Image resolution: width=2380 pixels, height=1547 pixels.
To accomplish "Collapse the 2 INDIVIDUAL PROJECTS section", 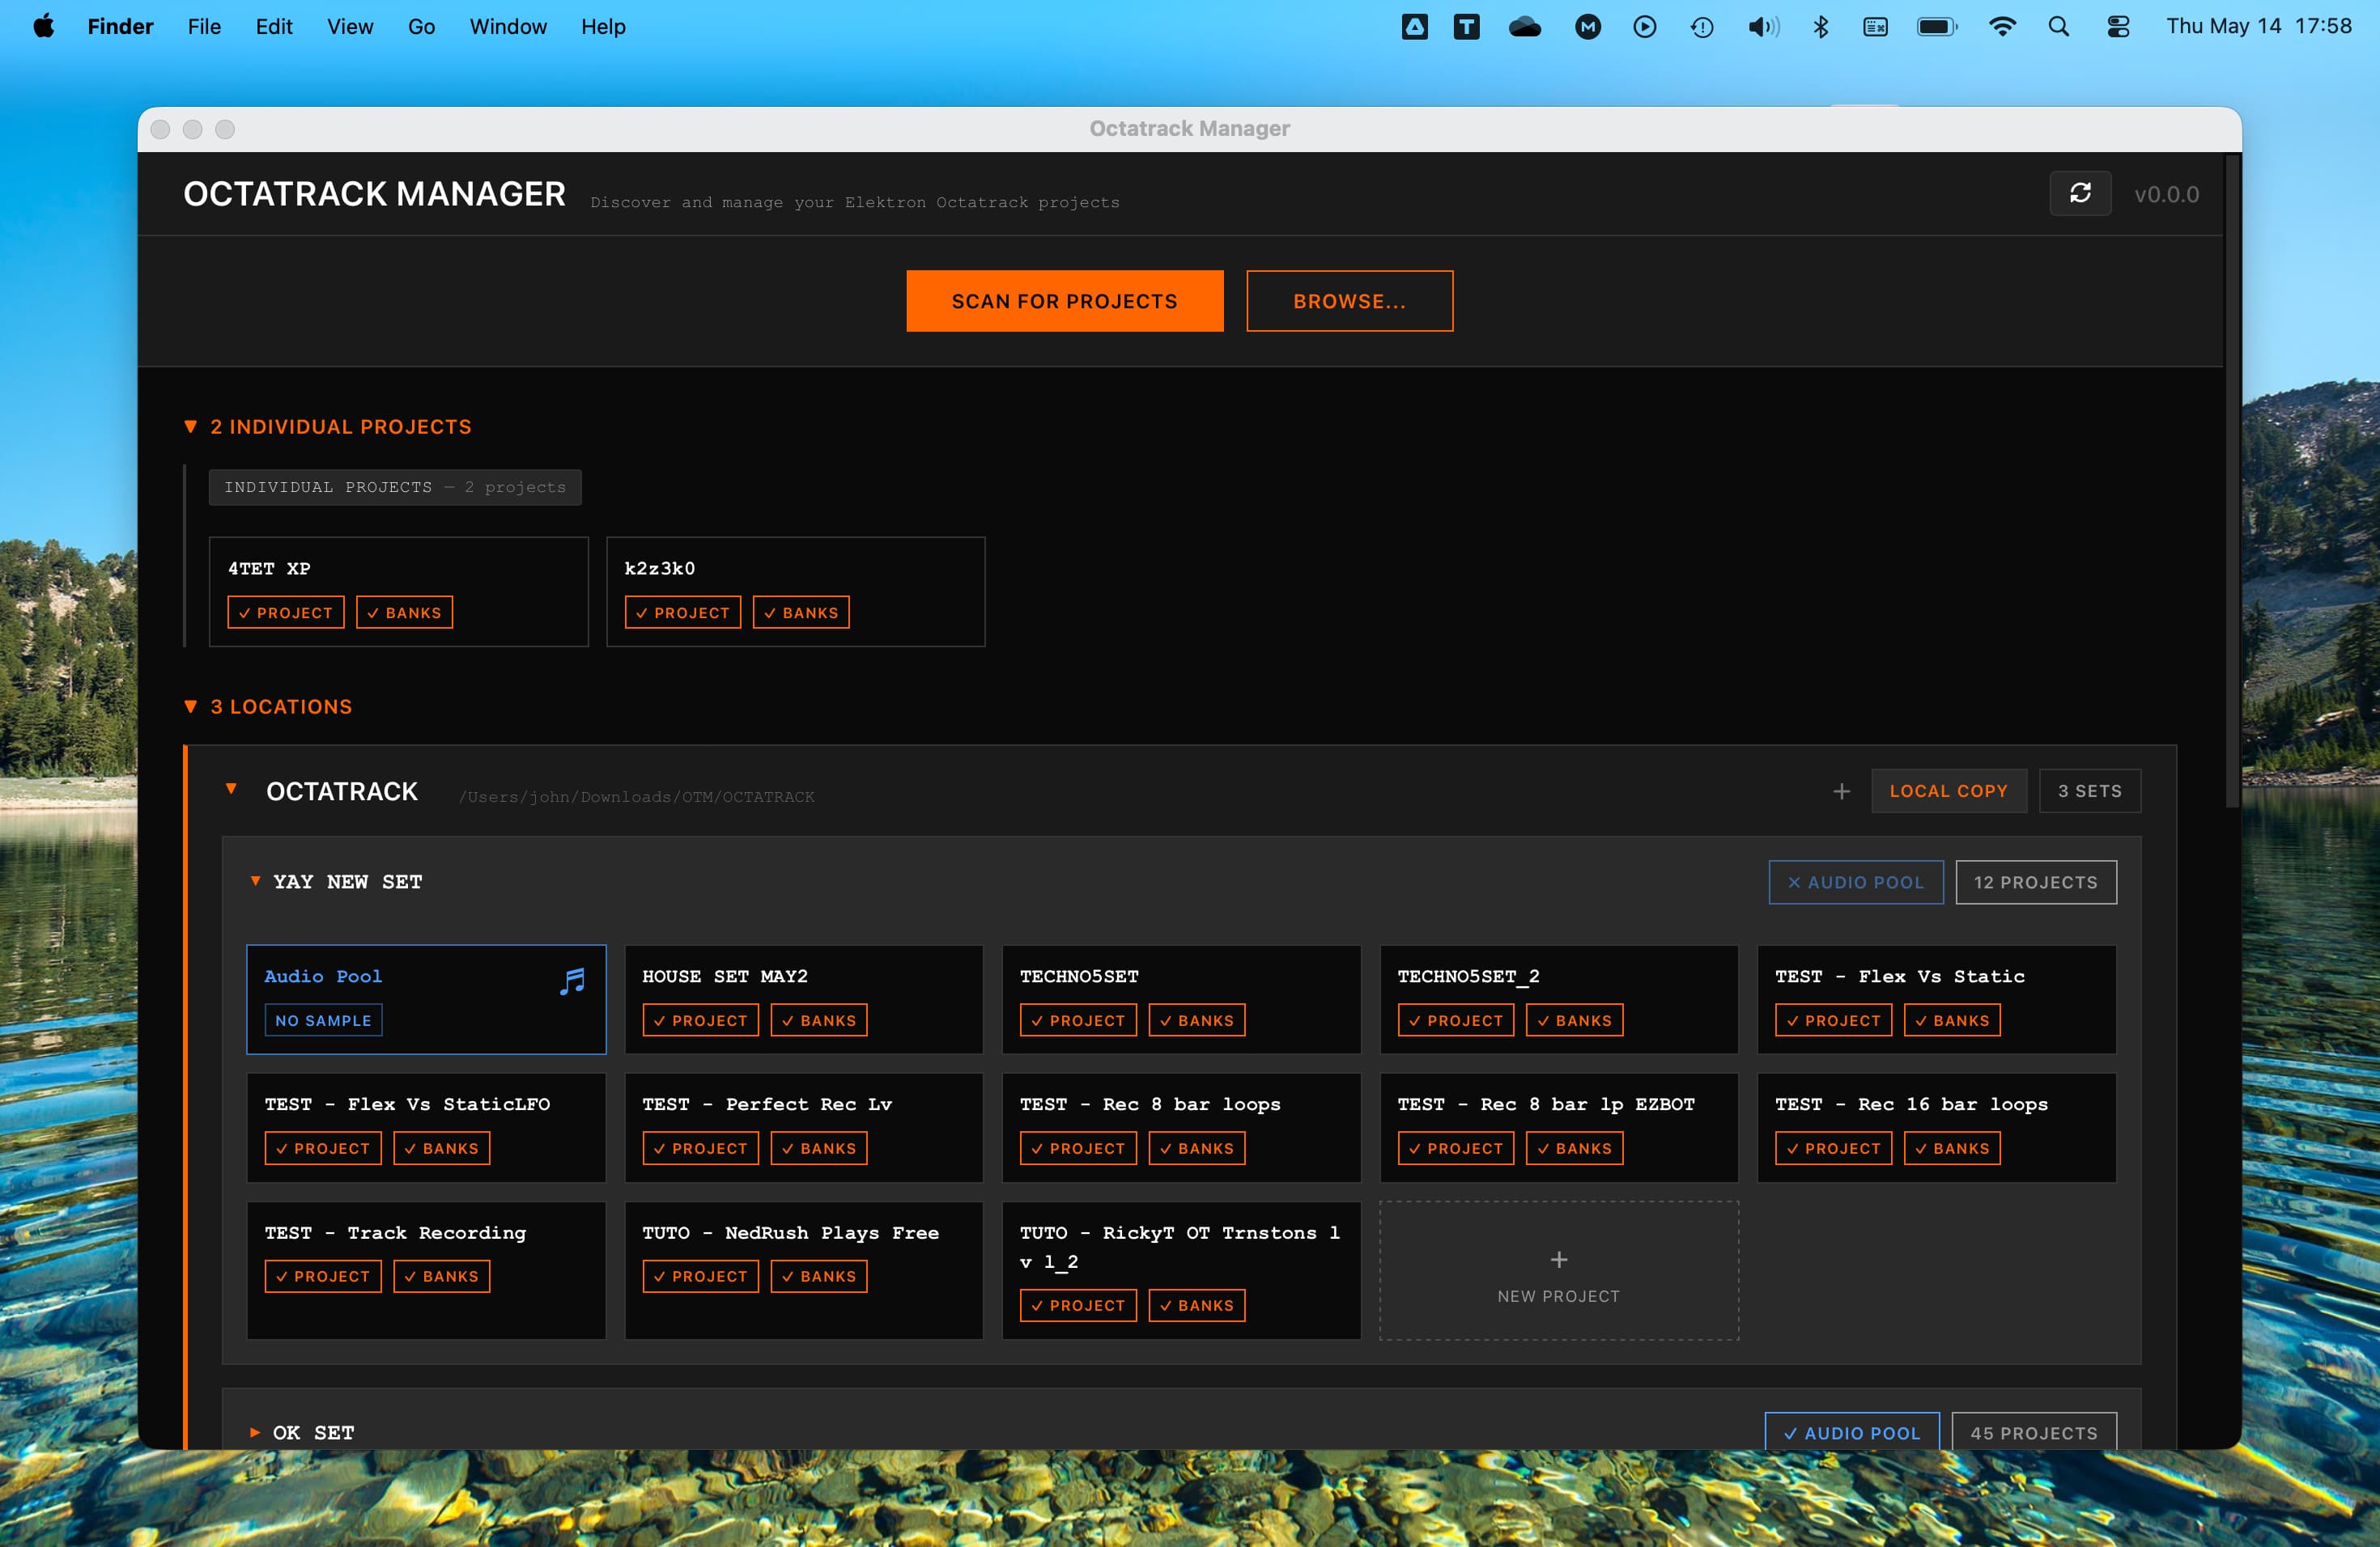I will tap(190, 426).
